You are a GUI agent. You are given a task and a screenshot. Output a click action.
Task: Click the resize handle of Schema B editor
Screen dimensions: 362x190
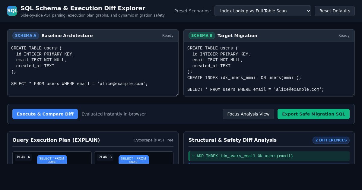click(x=353, y=95)
